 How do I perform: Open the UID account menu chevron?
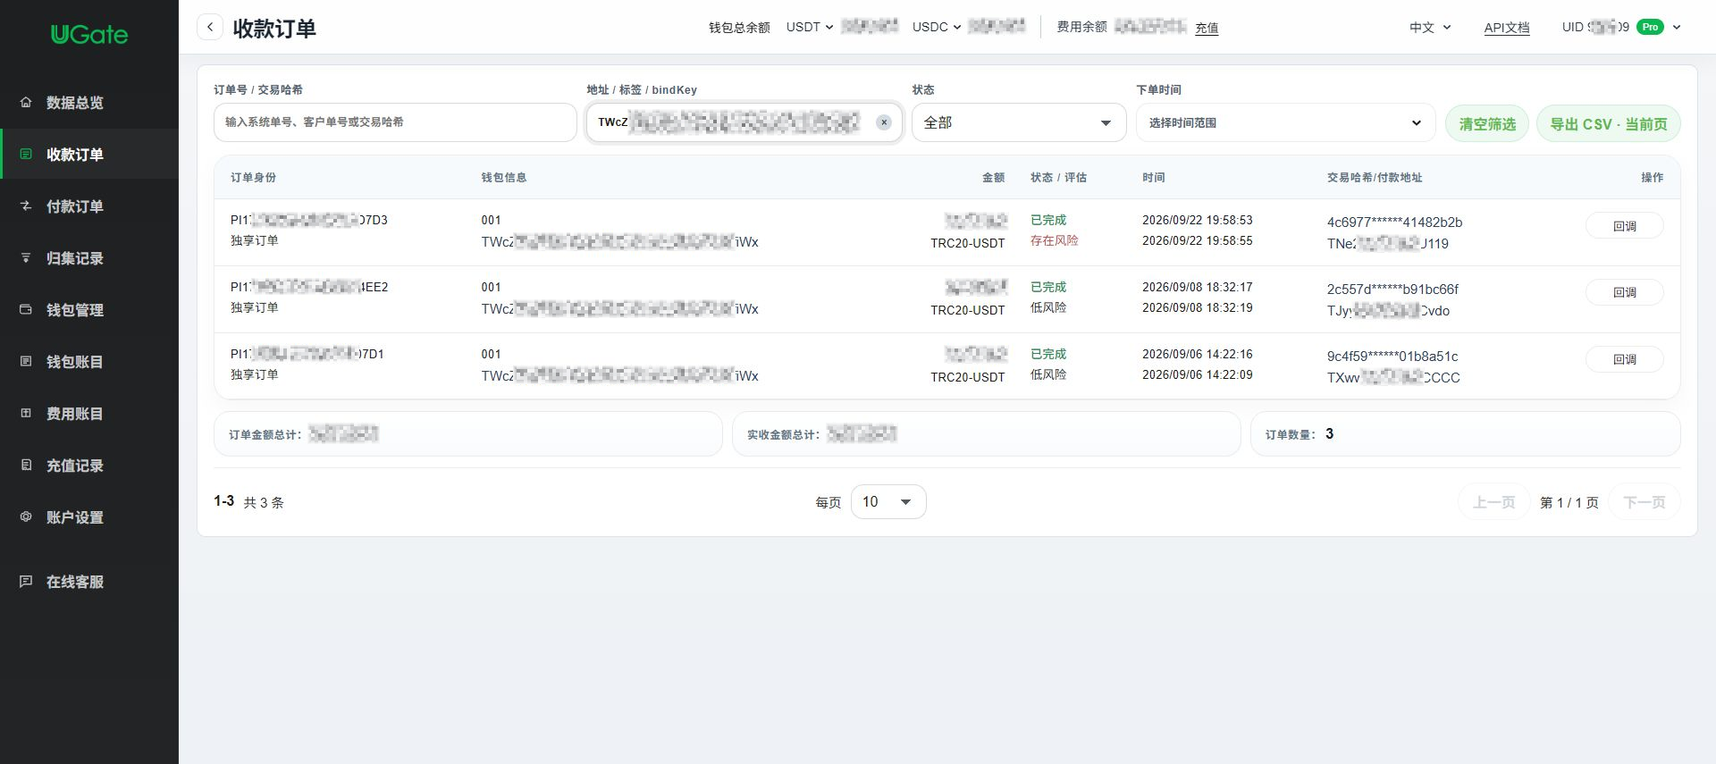click(x=1677, y=27)
